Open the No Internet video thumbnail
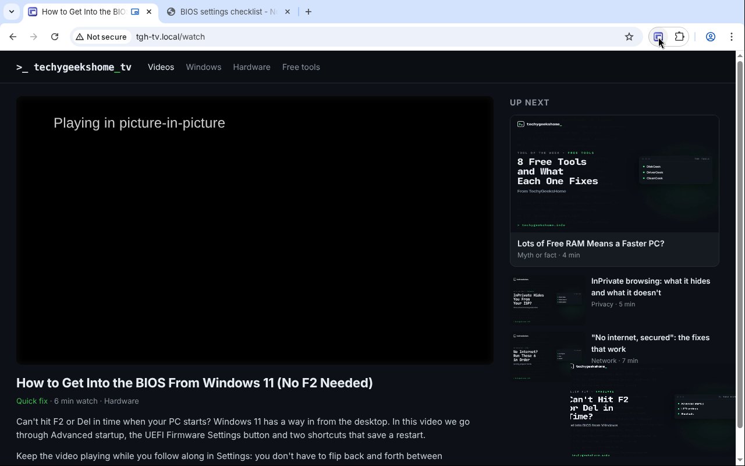This screenshot has width=745, height=466. click(x=548, y=356)
